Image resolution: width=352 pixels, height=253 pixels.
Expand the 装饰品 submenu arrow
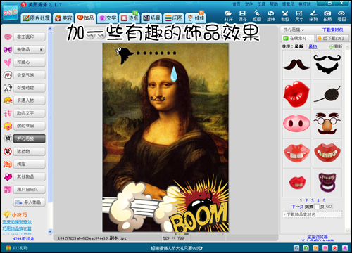coord(41,50)
